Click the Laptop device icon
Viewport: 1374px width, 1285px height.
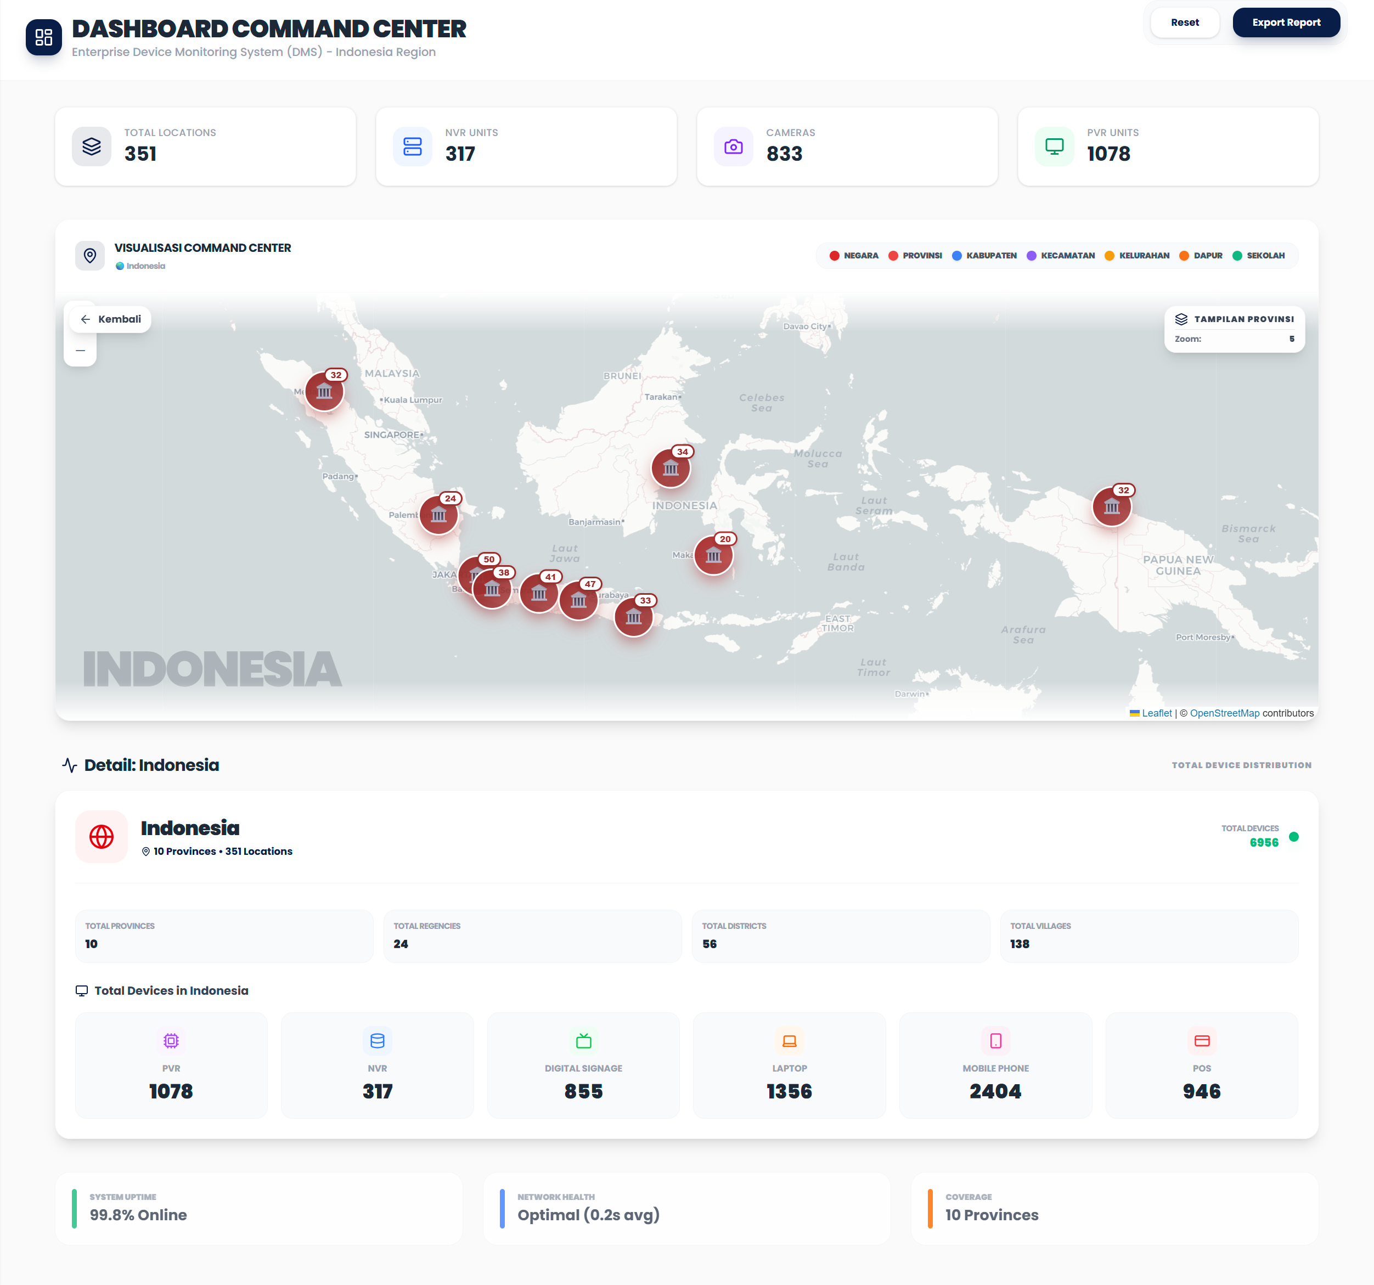[x=789, y=1040]
